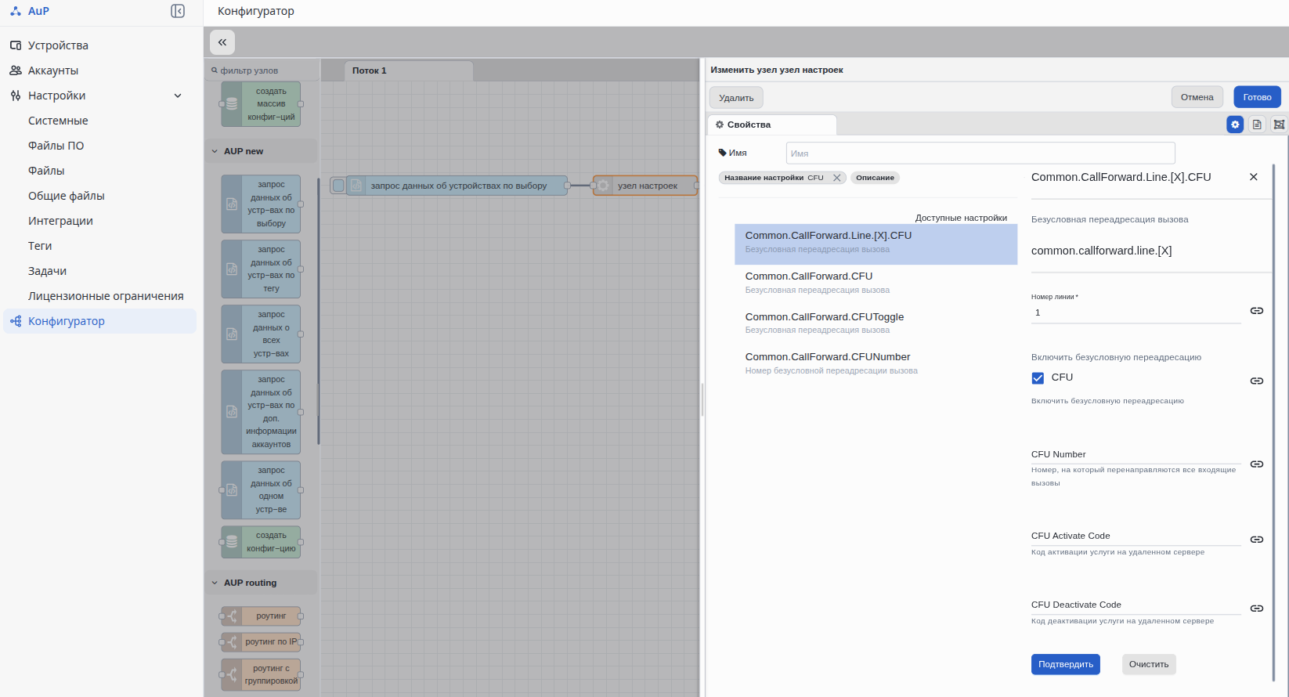The height and width of the screenshot is (697, 1289).
Task: Uncheck the CFU checkbox
Action: (x=1038, y=378)
